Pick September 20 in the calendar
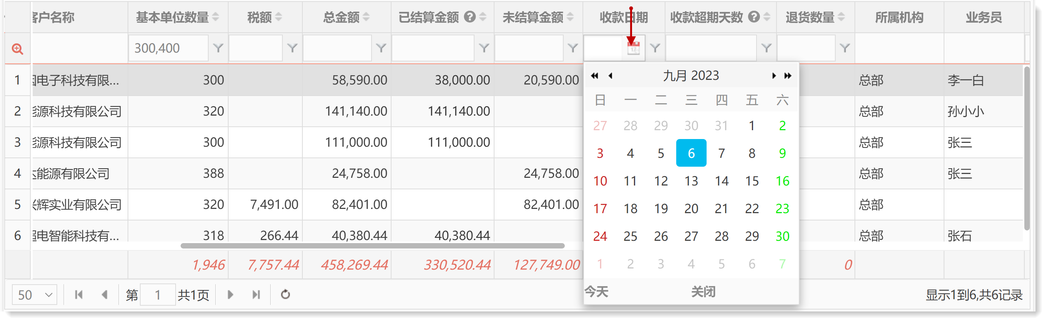The width and height of the screenshot is (1047, 323). [691, 209]
